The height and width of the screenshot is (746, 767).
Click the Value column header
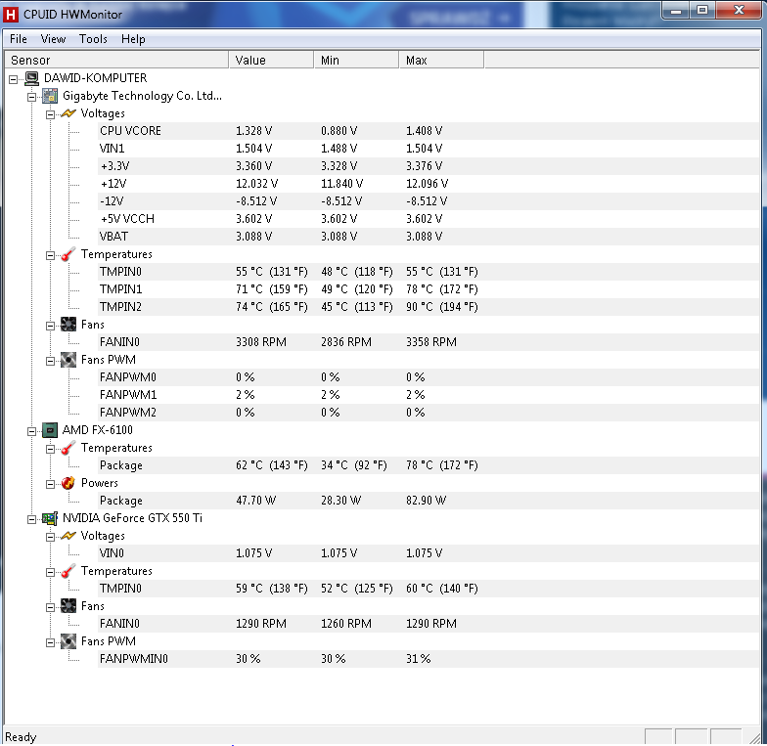tap(271, 61)
